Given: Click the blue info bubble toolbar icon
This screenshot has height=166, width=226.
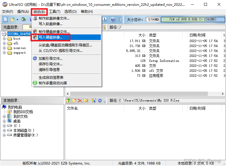Looking at the screenshot, I should tap(105, 19).
